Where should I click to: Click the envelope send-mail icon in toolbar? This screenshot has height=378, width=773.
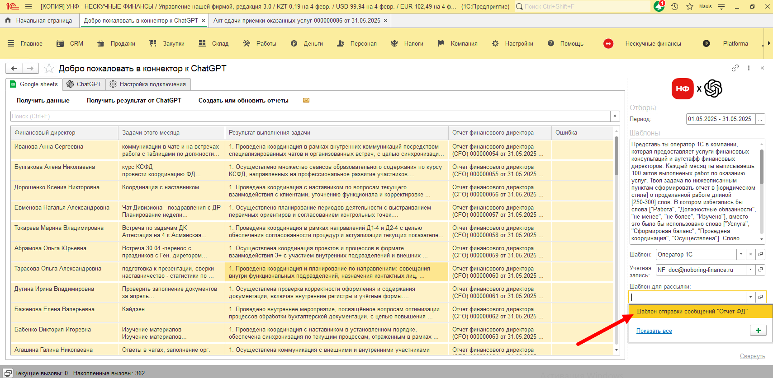[306, 100]
